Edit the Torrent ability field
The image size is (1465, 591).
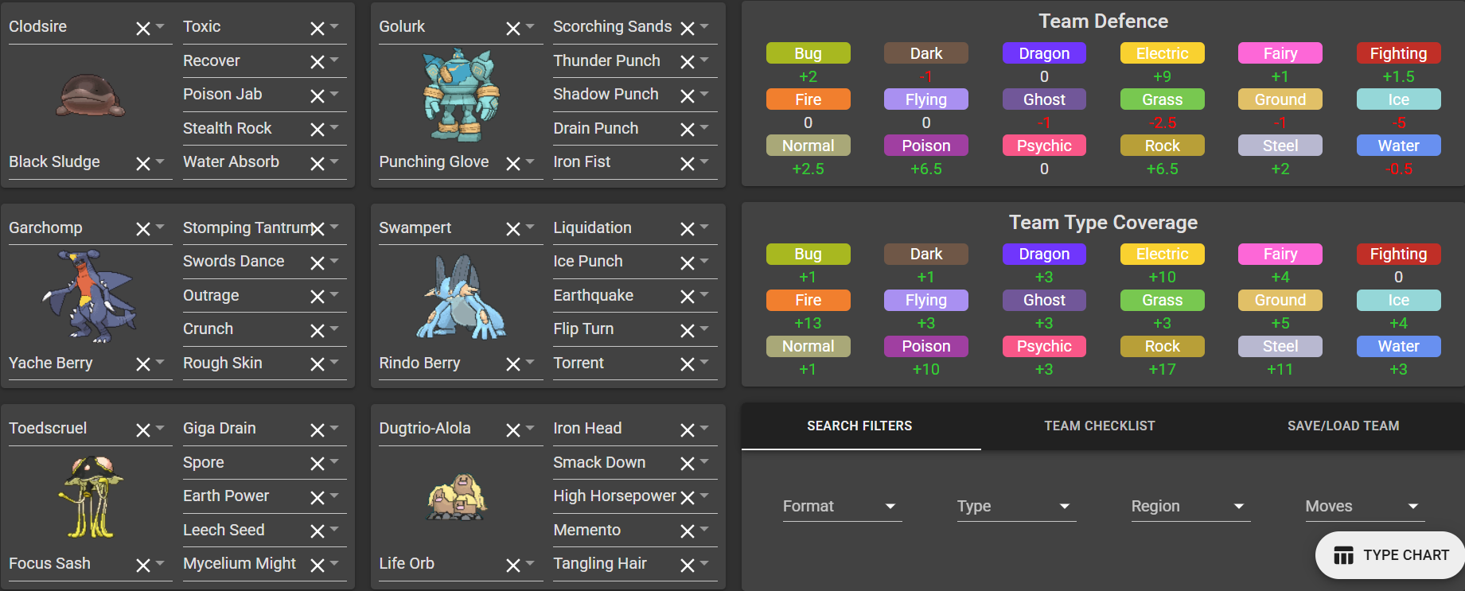point(635,364)
